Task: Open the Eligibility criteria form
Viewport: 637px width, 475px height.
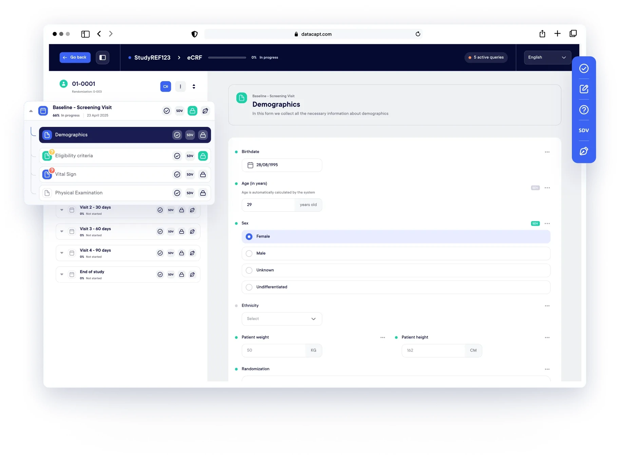Action: pyautogui.click(x=125, y=156)
